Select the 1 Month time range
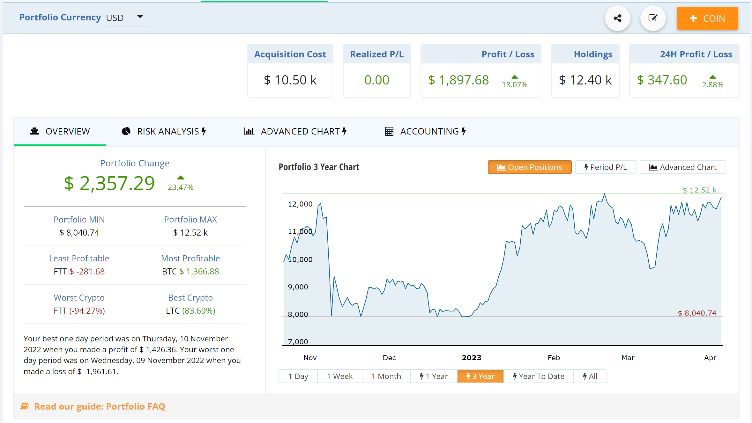752x423 pixels. pos(386,376)
